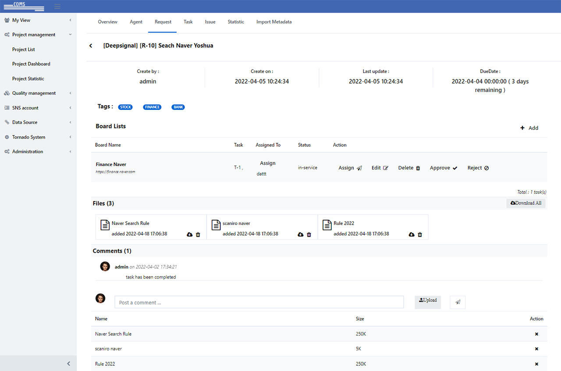Remove Rule 2022 from upload list
This screenshot has width=561, height=371.
coord(536,364)
